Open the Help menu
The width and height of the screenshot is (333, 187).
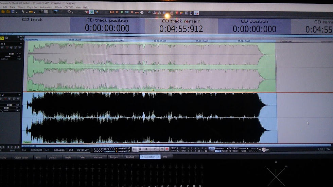(x=86, y=7)
